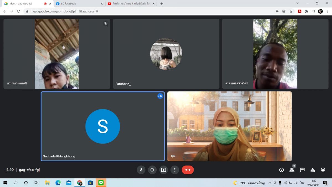Open the chat with everyone panel
Screen dimensions: 332x187
pos(302,170)
